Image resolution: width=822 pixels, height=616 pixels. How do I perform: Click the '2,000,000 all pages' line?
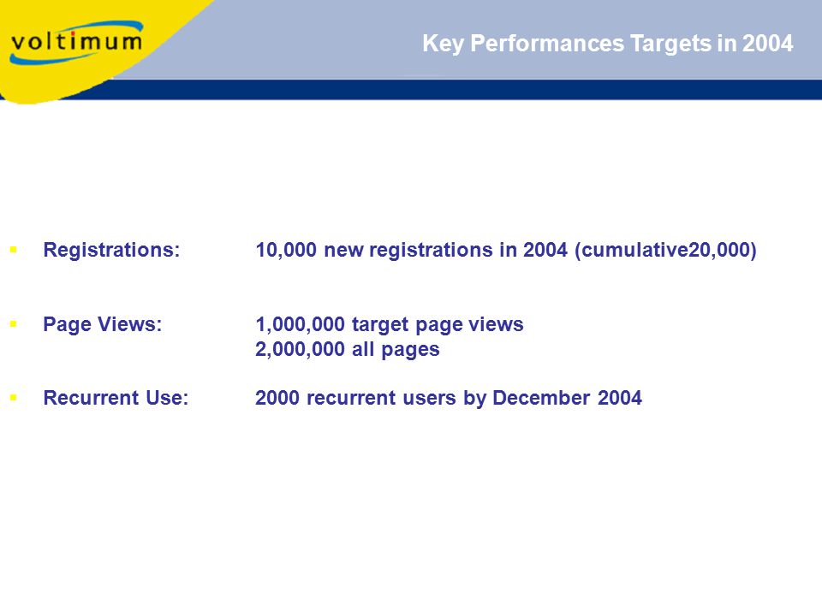point(348,349)
